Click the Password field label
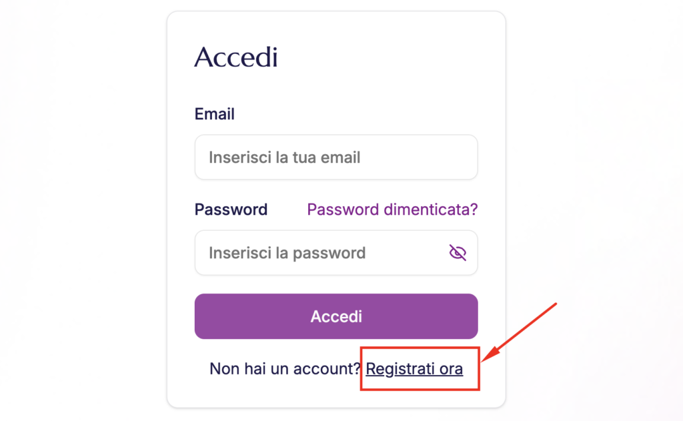 (x=231, y=209)
